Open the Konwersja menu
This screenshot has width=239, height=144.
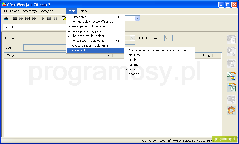pos(29,11)
